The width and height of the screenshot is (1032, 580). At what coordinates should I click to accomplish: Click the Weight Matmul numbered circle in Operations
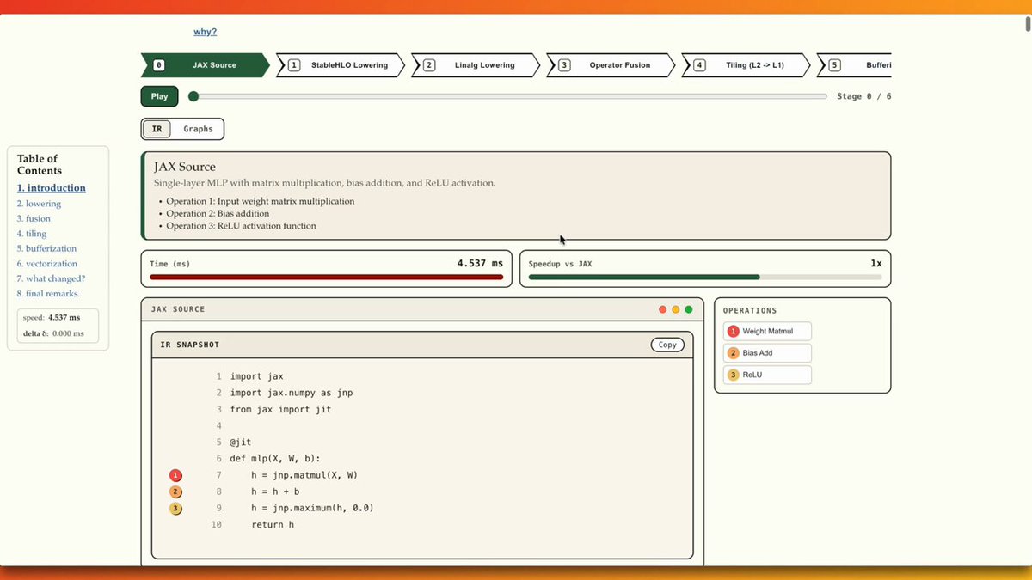(733, 331)
